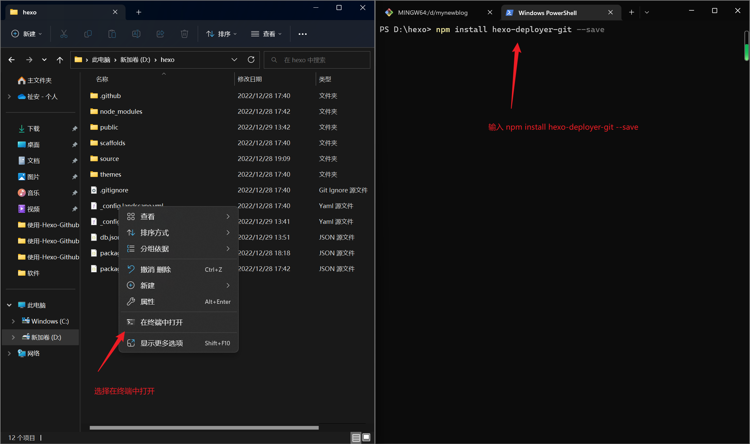
Task: Click the Paste clipboard icon
Action: (112, 34)
